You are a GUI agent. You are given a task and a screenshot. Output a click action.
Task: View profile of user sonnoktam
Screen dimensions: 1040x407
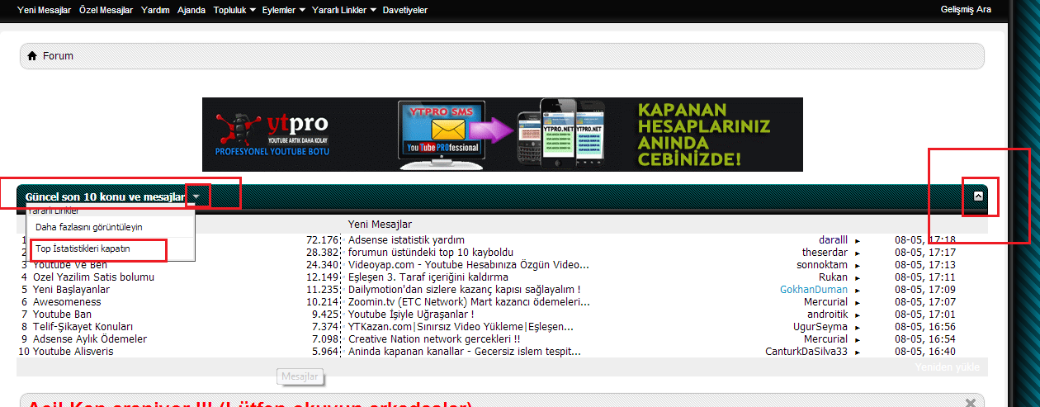tap(822, 265)
